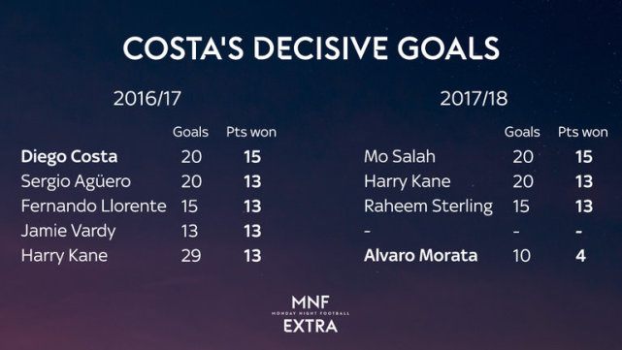Select the 2017/18 season heading
The image size is (622, 350).
(474, 98)
